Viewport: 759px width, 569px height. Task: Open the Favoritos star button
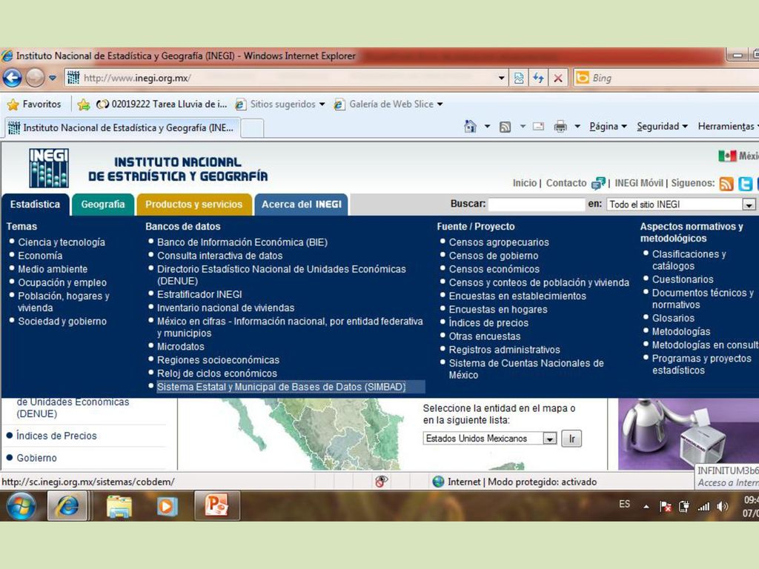tap(34, 104)
